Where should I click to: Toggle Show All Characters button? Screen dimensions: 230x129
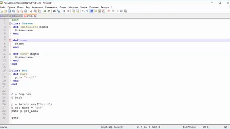coord(87,11)
